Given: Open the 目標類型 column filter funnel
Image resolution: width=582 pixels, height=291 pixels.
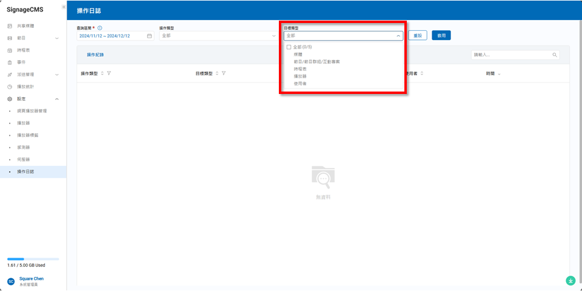Looking at the screenshot, I should [224, 73].
